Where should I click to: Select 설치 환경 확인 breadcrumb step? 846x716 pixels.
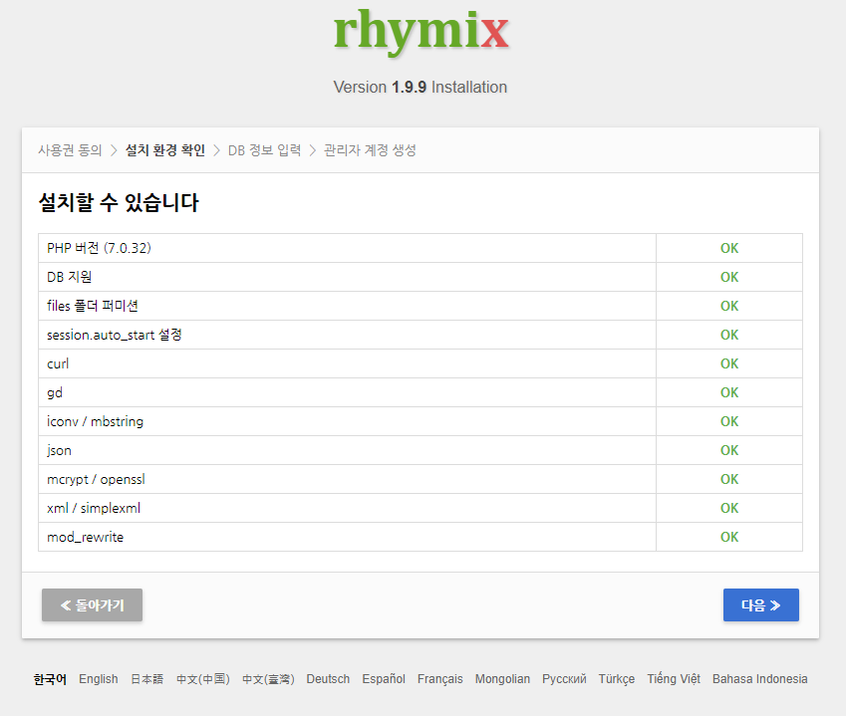(165, 150)
